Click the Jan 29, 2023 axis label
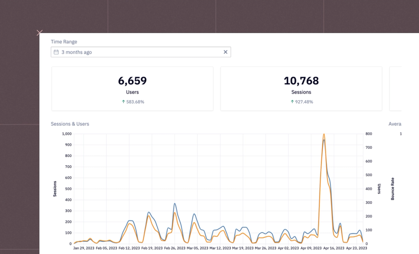Image resolution: width=419 pixels, height=254 pixels. [x=83, y=248]
